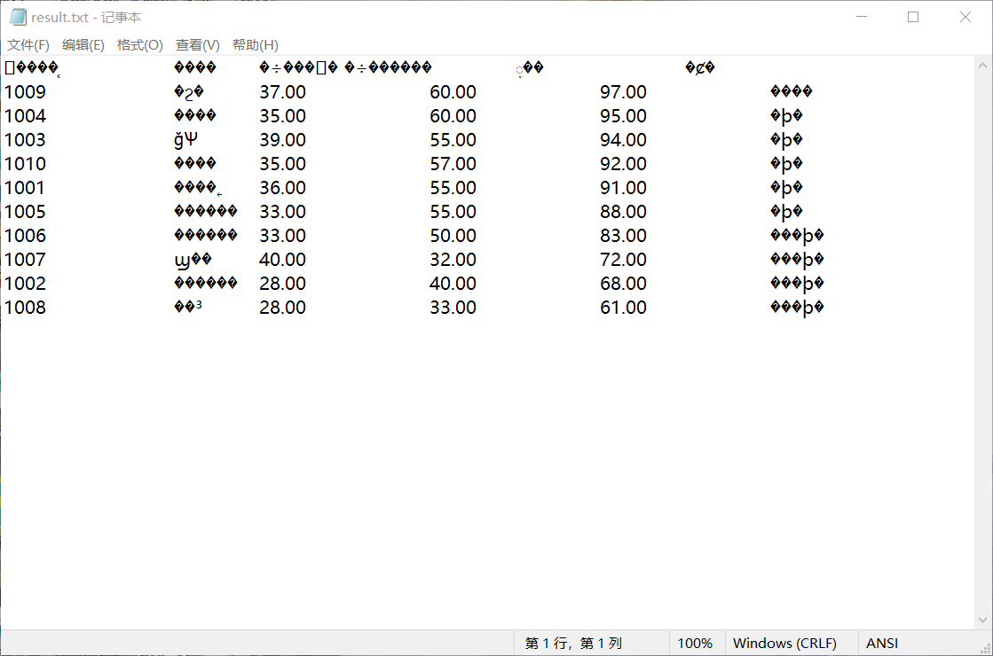Click the value 50.00 in row 1006
This screenshot has height=656, width=993.
tap(453, 235)
